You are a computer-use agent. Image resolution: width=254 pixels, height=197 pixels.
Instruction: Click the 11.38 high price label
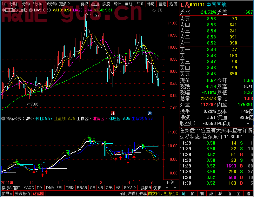coord(95,16)
